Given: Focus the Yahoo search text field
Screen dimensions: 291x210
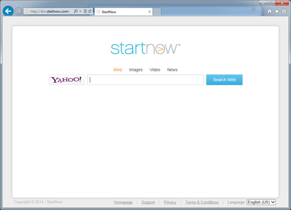Looking at the screenshot, I should 146,80.
